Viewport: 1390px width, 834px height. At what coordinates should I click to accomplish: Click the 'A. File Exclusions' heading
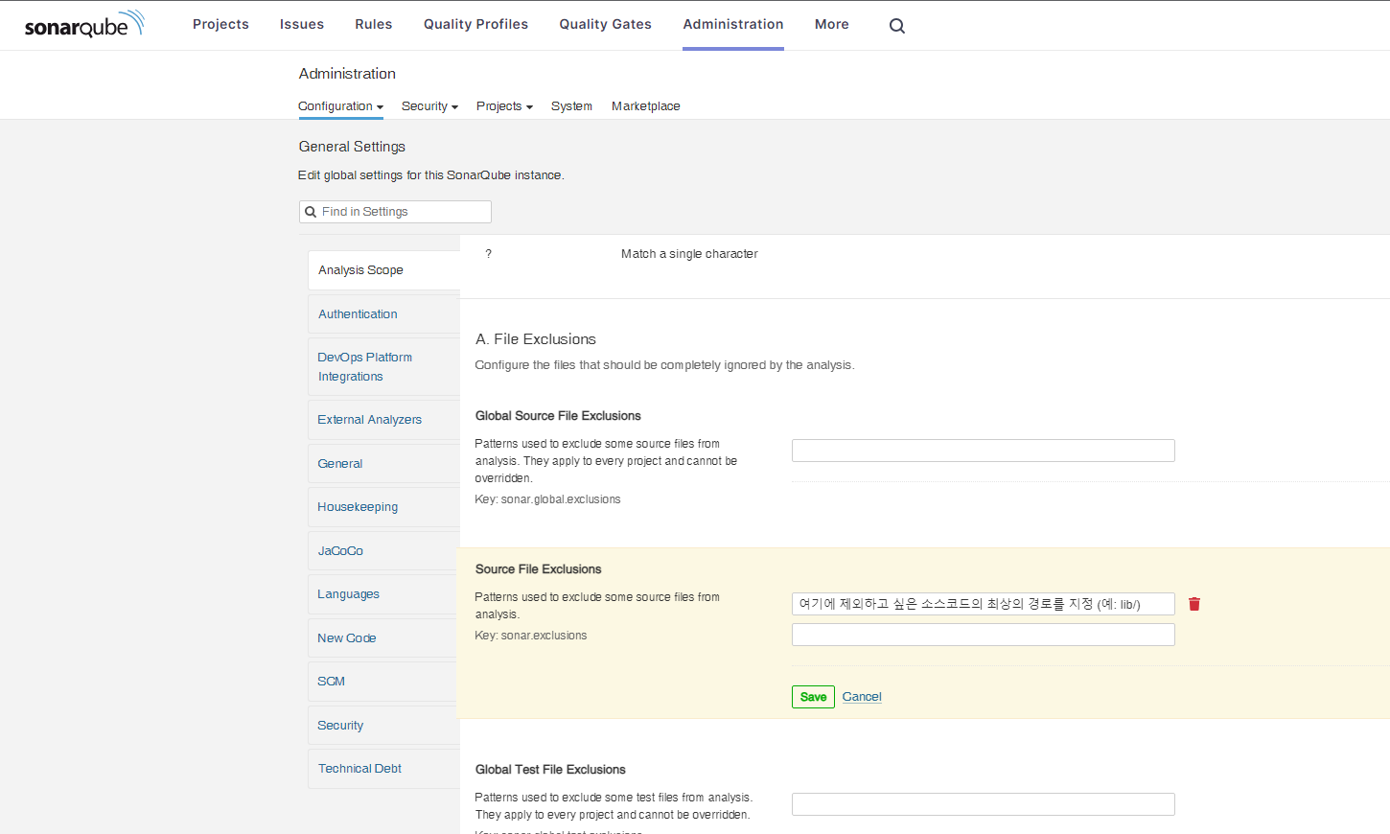pyautogui.click(x=536, y=339)
